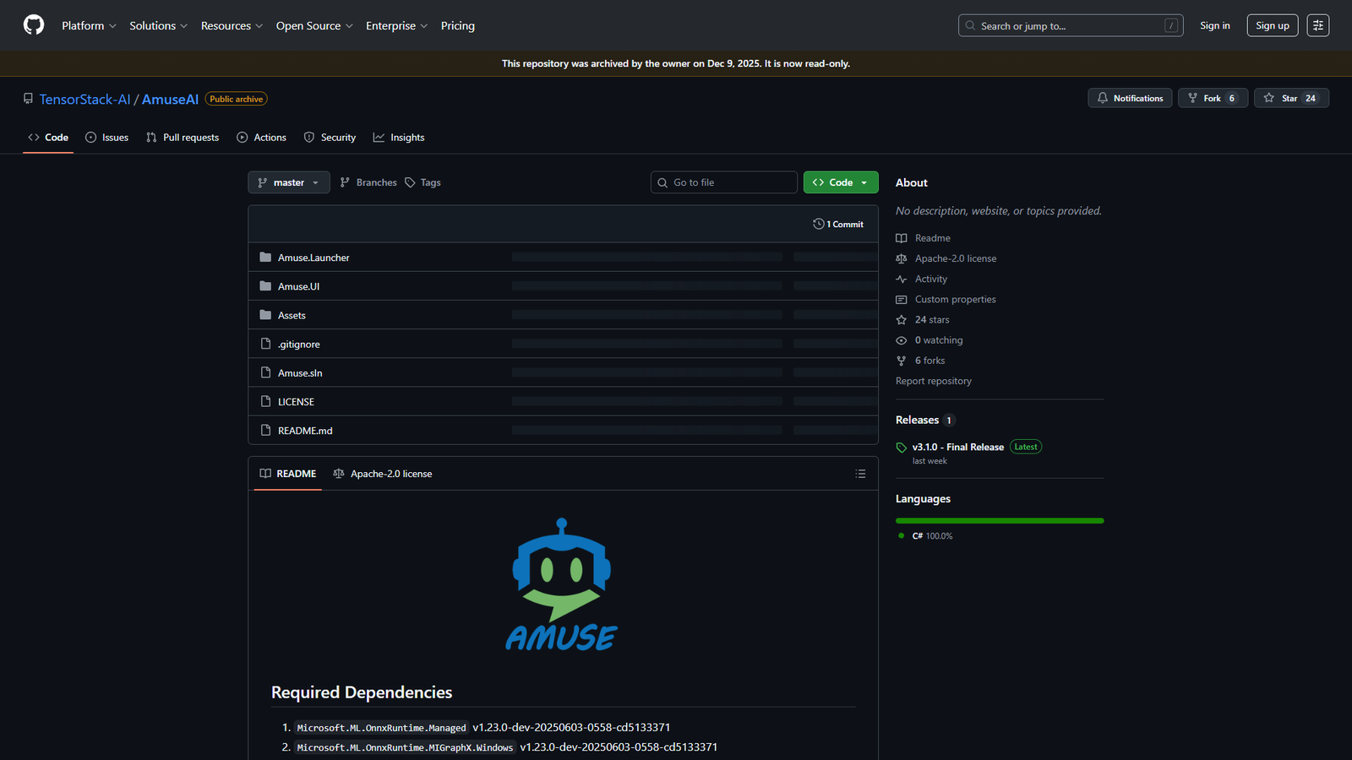Screen dimensions: 1352x760
Task: Click the Public archive badge
Action: click(x=237, y=100)
